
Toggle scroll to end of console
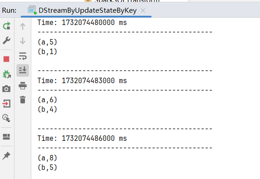click(x=23, y=70)
